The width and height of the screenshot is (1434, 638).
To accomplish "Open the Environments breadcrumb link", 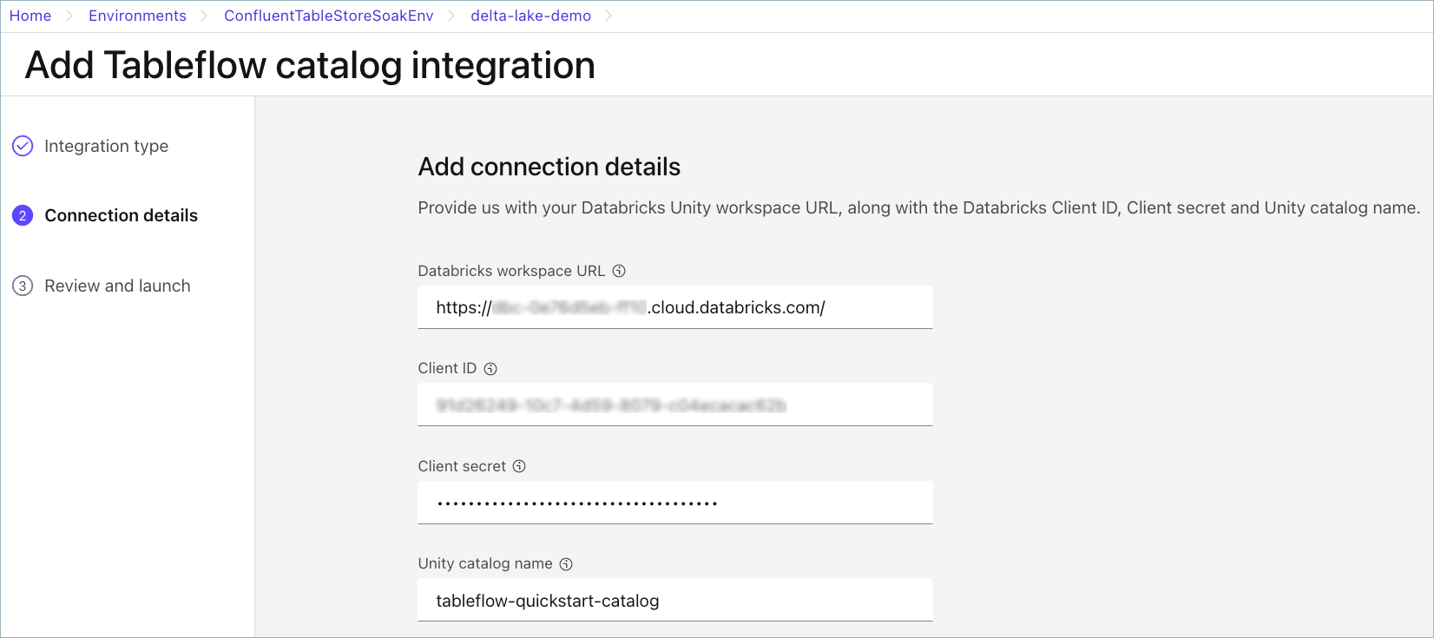I will tap(137, 16).
